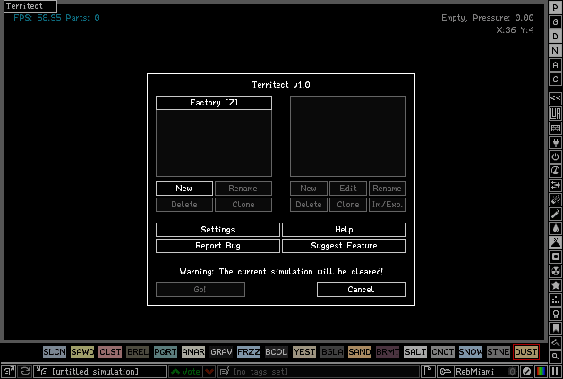
Task: Toggle the G button in sidebar
Action: (x=555, y=22)
